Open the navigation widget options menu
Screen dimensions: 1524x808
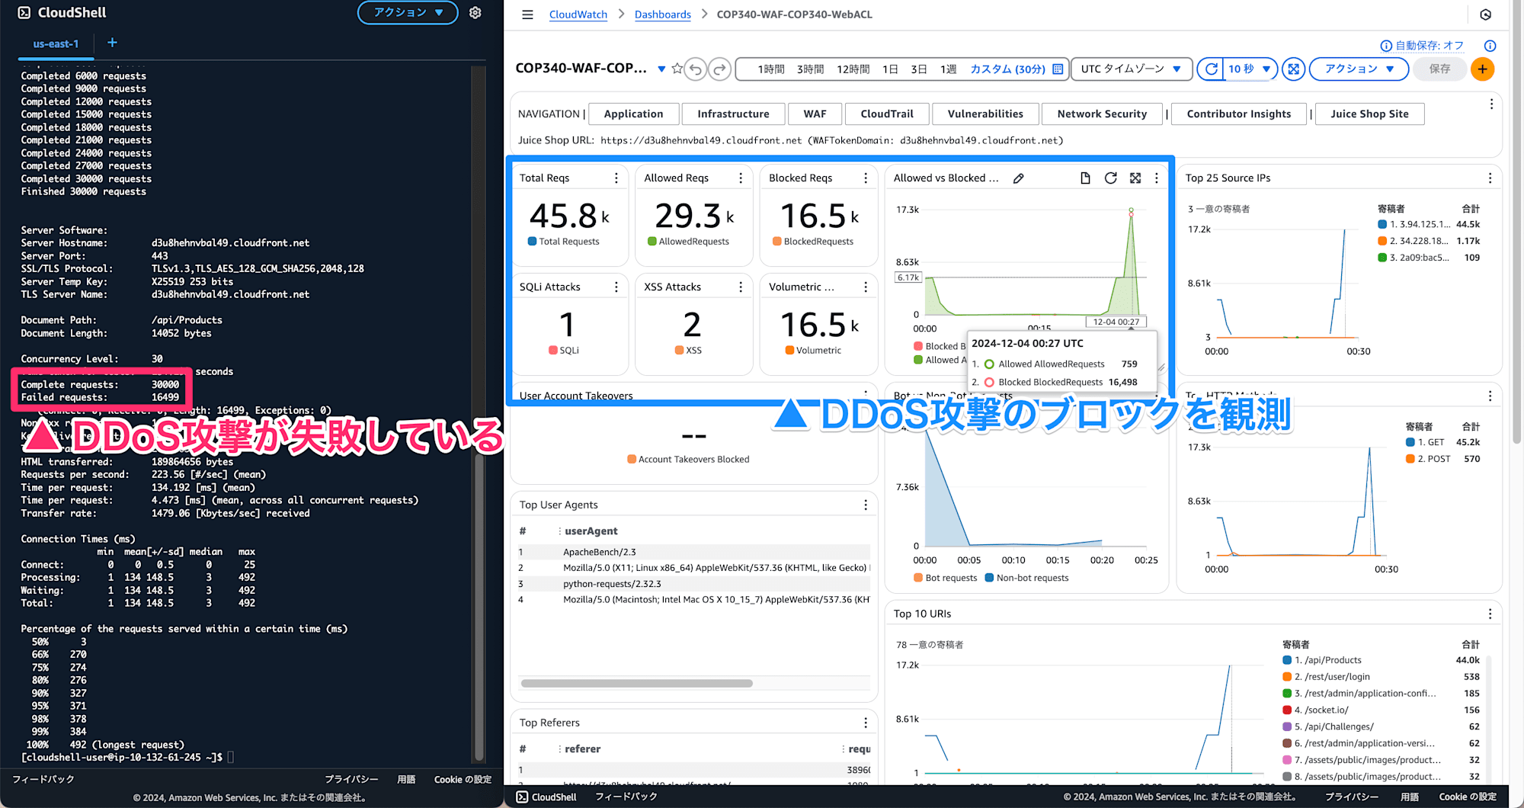pyautogui.click(x=1491, y=104)
